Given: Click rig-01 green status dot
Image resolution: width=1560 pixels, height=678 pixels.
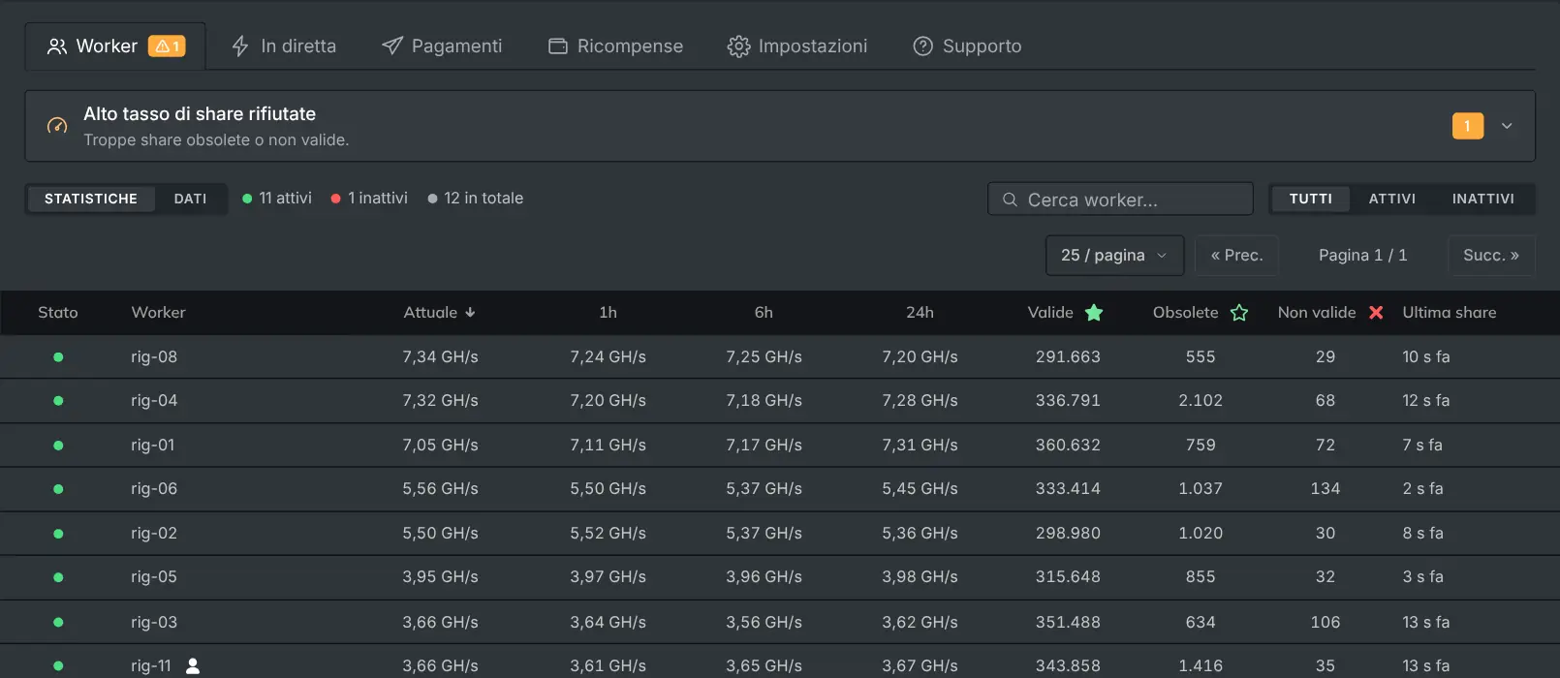Looking at the screenshot, I should (x=58, y=446).
